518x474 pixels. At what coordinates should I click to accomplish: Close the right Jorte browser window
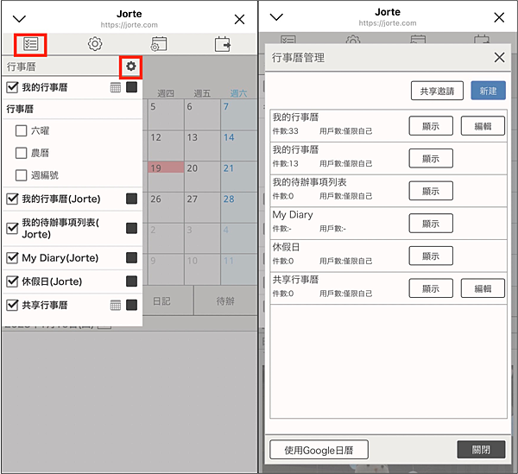[x=499, y=17]
